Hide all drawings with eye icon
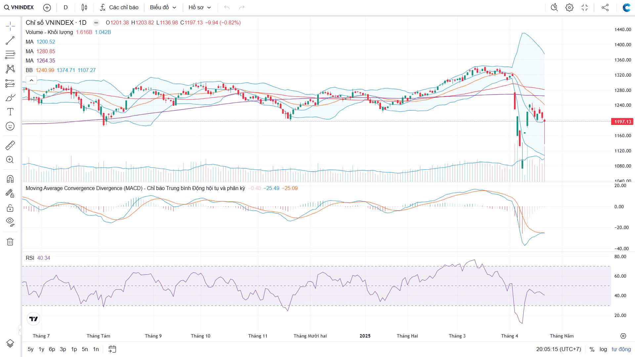The image size is (635, 357). coord(10,221)
